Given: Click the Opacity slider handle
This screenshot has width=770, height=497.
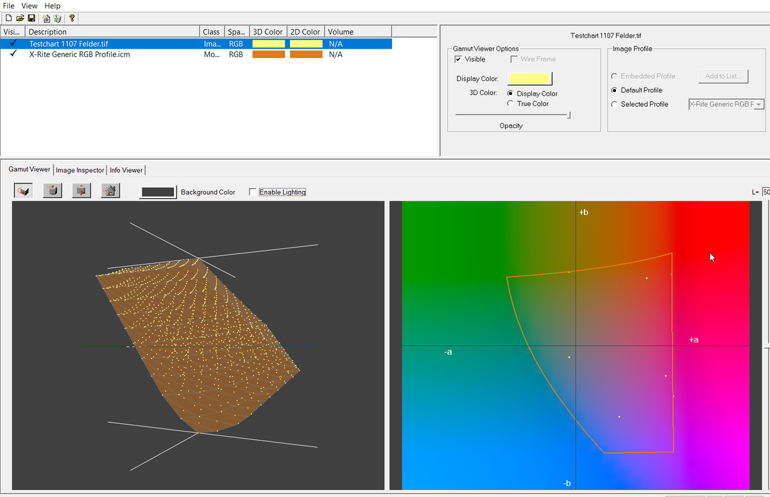Looking at the screenshot, I should pyautogui.click(x=569, y=115).
